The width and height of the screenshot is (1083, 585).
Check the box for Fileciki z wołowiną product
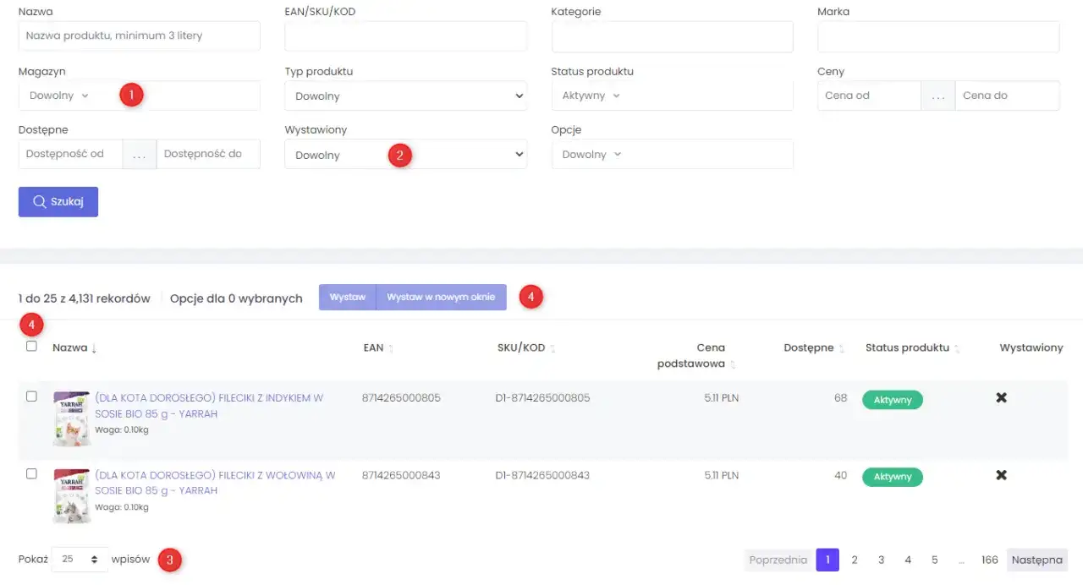point(31,474)
